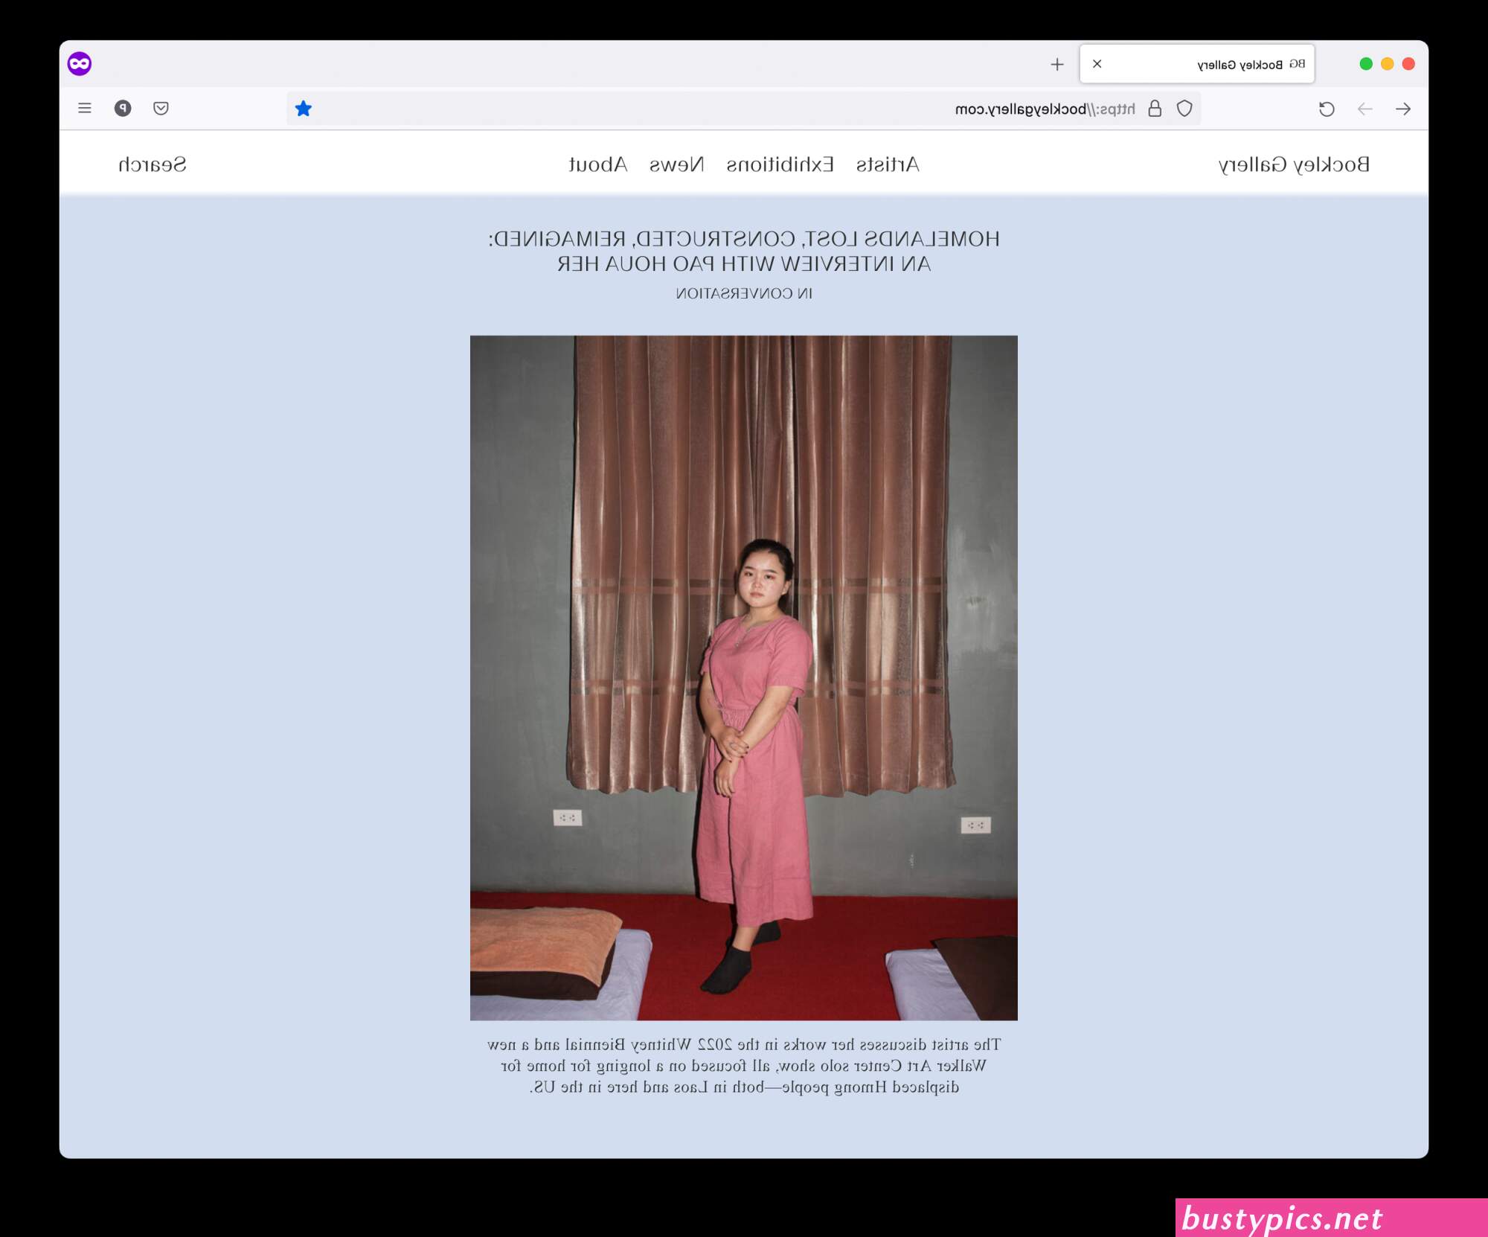This screenshot has height=1237, width=1488.
Task: Open the Pocket save icon
Action: point(161,109)
